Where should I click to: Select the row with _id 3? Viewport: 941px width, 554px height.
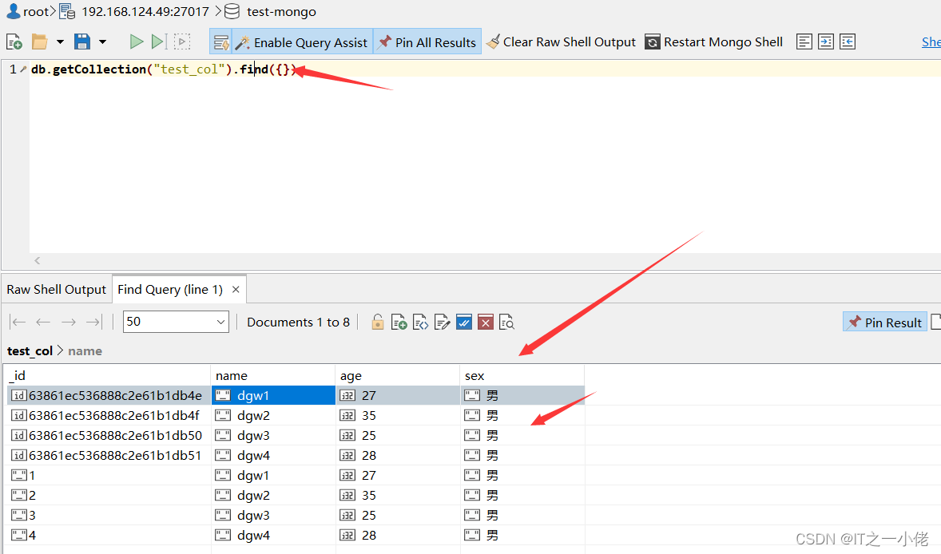click(296, 515)
